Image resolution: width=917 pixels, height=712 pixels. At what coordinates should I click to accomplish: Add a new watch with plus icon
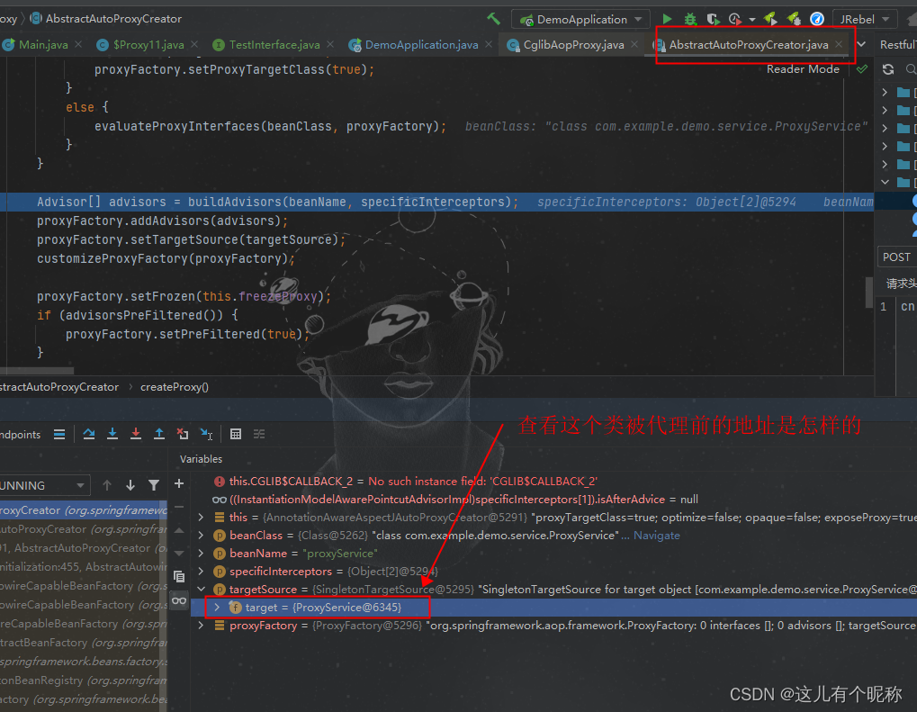tap(179, 484)
